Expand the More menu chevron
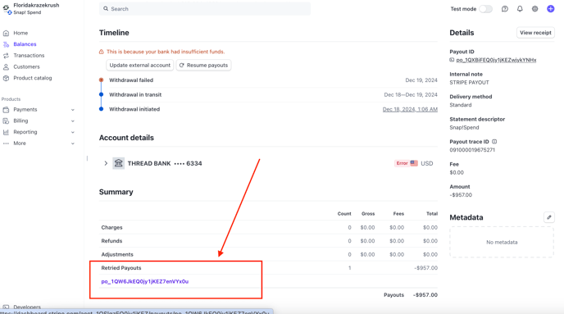 pos(73,143)
